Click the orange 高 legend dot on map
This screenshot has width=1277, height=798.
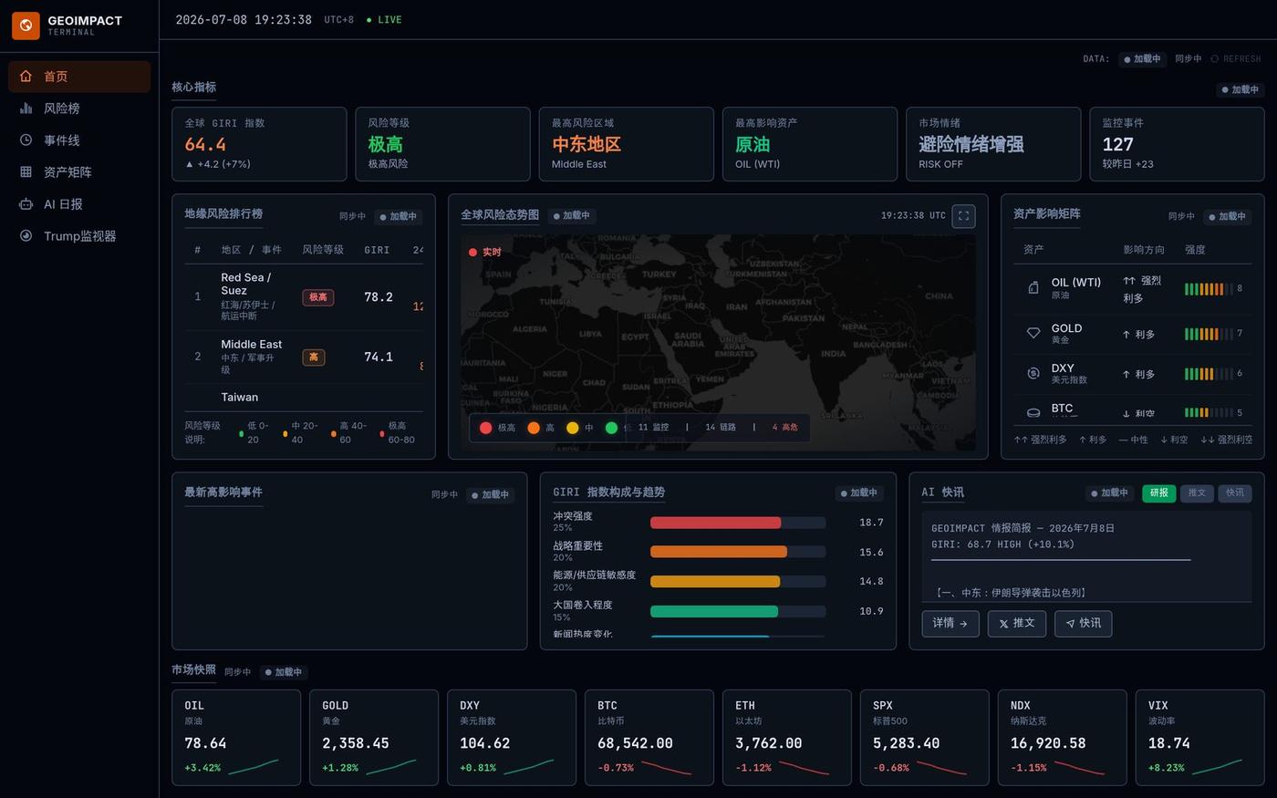pos(534,428)
